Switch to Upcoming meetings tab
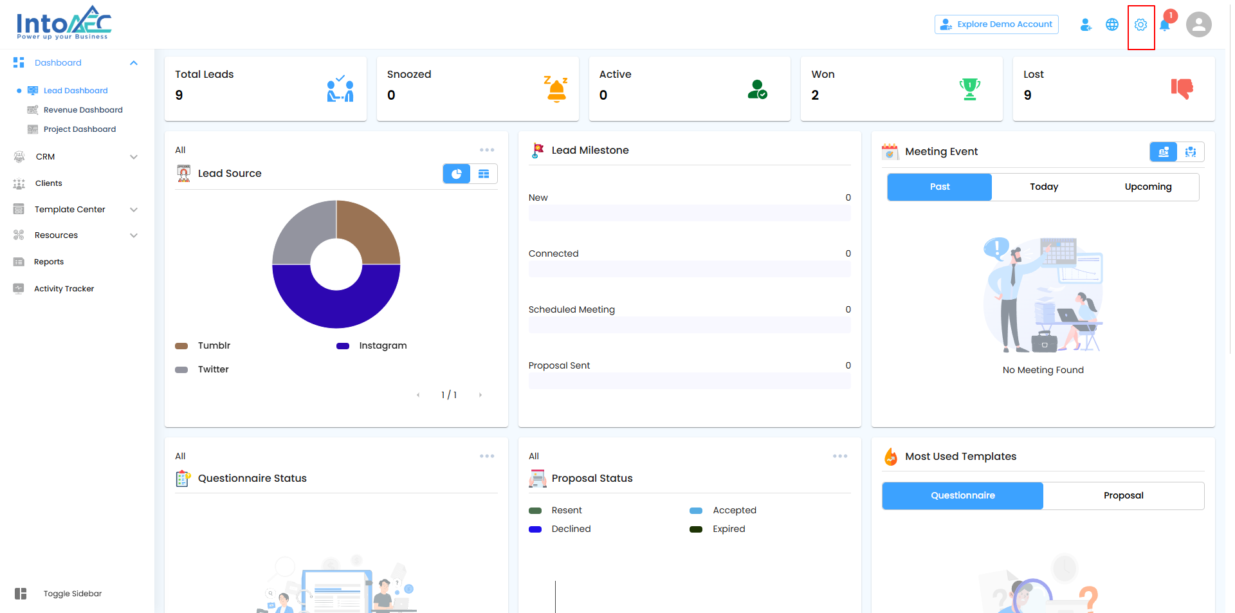Screen dimensions: 1235x613 tap(1148, 187)
